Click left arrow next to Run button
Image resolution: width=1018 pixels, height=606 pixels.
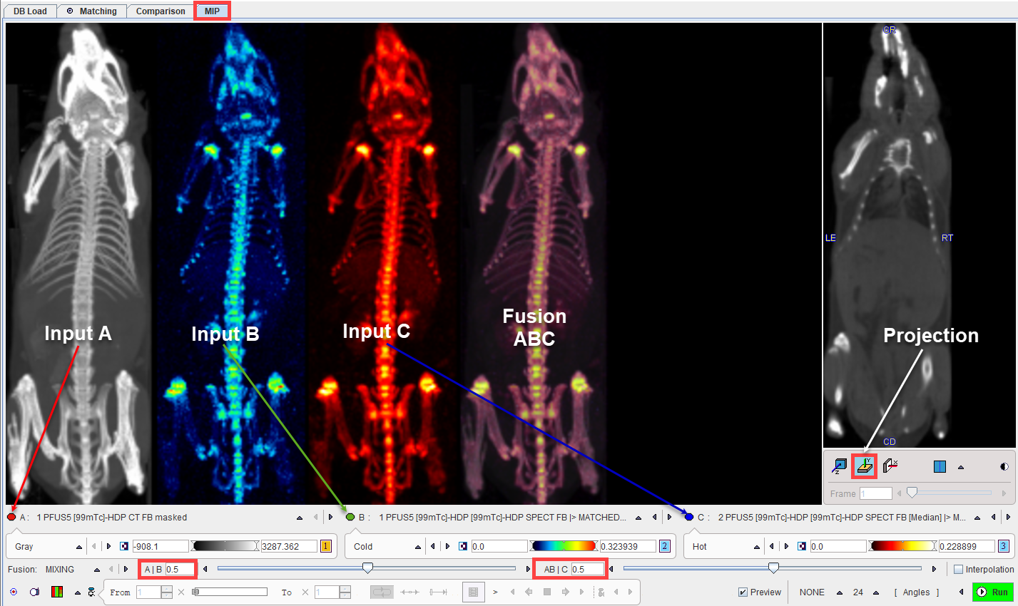[962, 592]
